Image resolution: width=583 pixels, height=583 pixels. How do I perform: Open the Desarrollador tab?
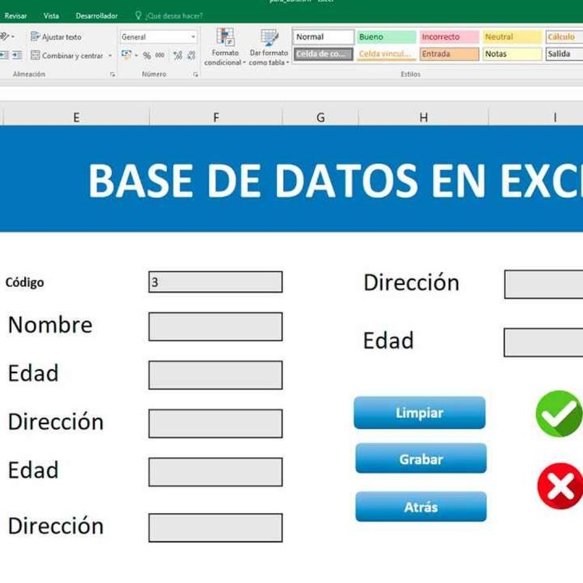[96, 16]
